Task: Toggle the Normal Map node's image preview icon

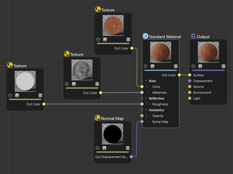Action: [105, 148]
